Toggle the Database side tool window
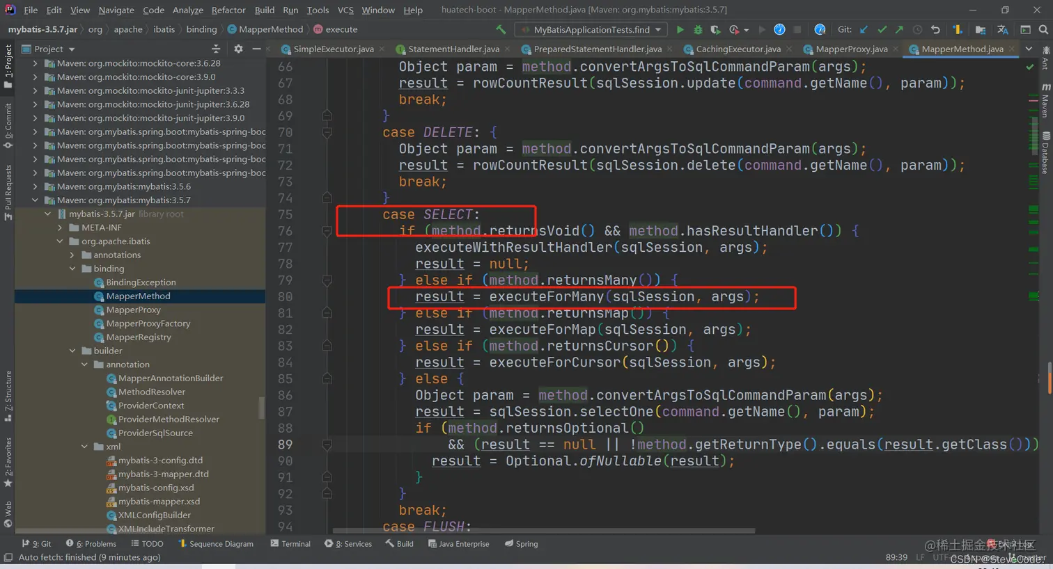The width and height of the screenshot is (1053, 569). coord(1045,152)
